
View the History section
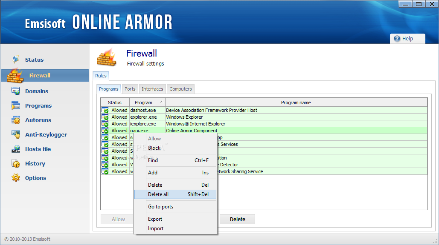(35, 163)
